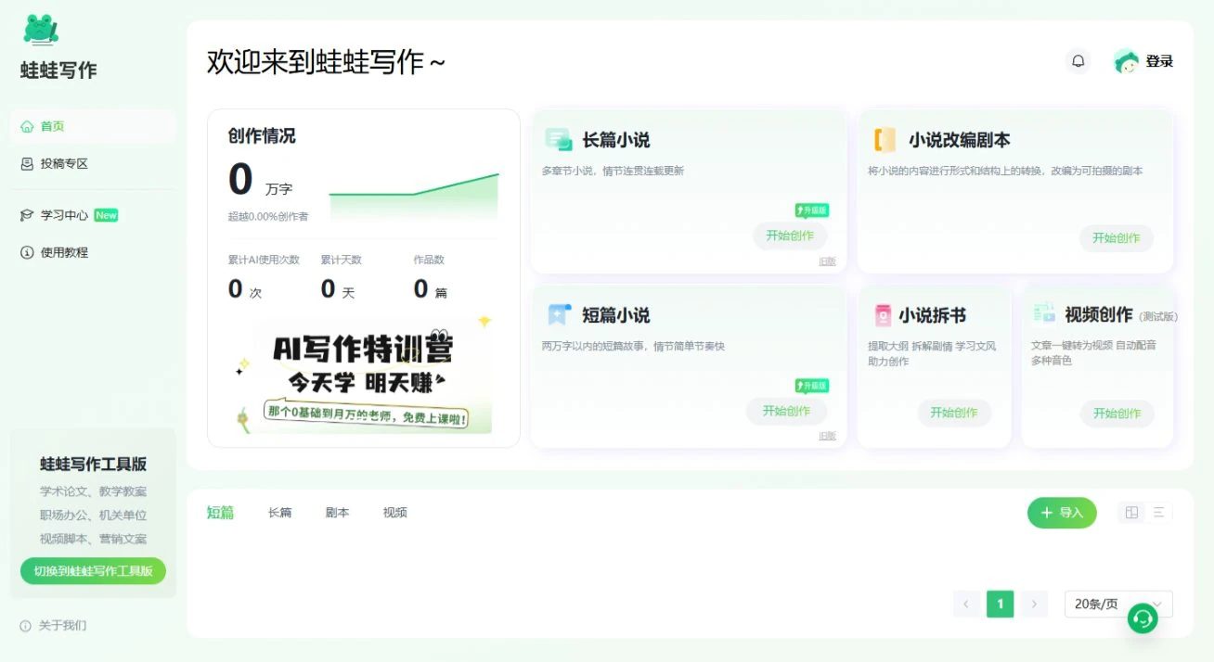Click the frog avatar next to 登录
The width and height of the screenshot is (1214, 662).
point(1126,61)
